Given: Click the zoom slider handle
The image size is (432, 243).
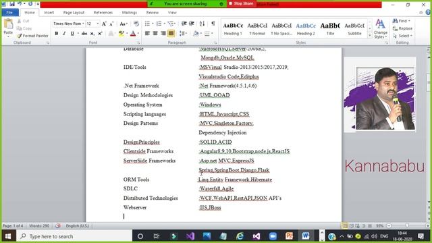Looking at the screenshot, I should coord(407,226).
